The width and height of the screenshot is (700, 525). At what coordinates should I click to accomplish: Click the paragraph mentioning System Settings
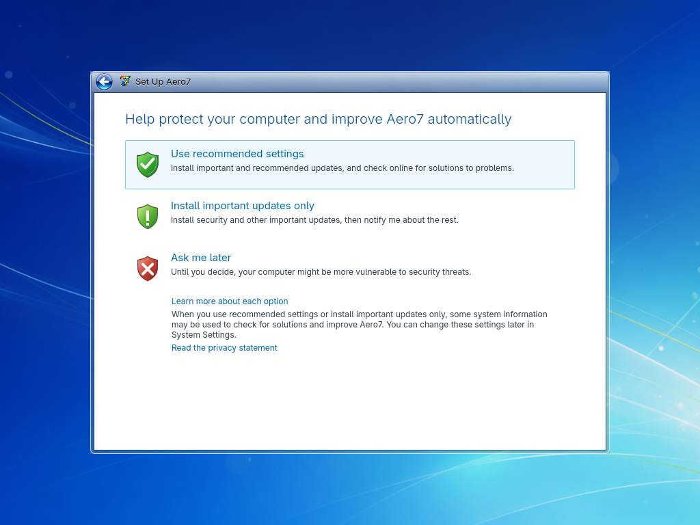point(360,325)
